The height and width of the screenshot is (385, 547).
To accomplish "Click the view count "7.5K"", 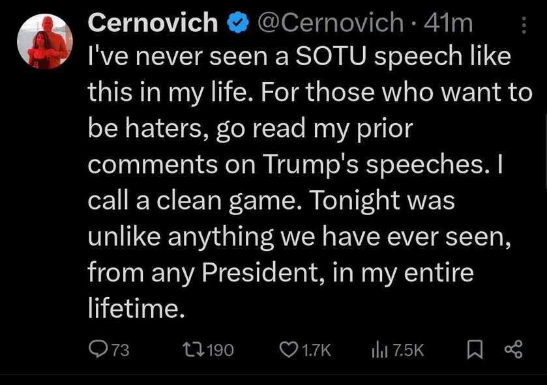I will pyautogui.click(x=409, y=350).
